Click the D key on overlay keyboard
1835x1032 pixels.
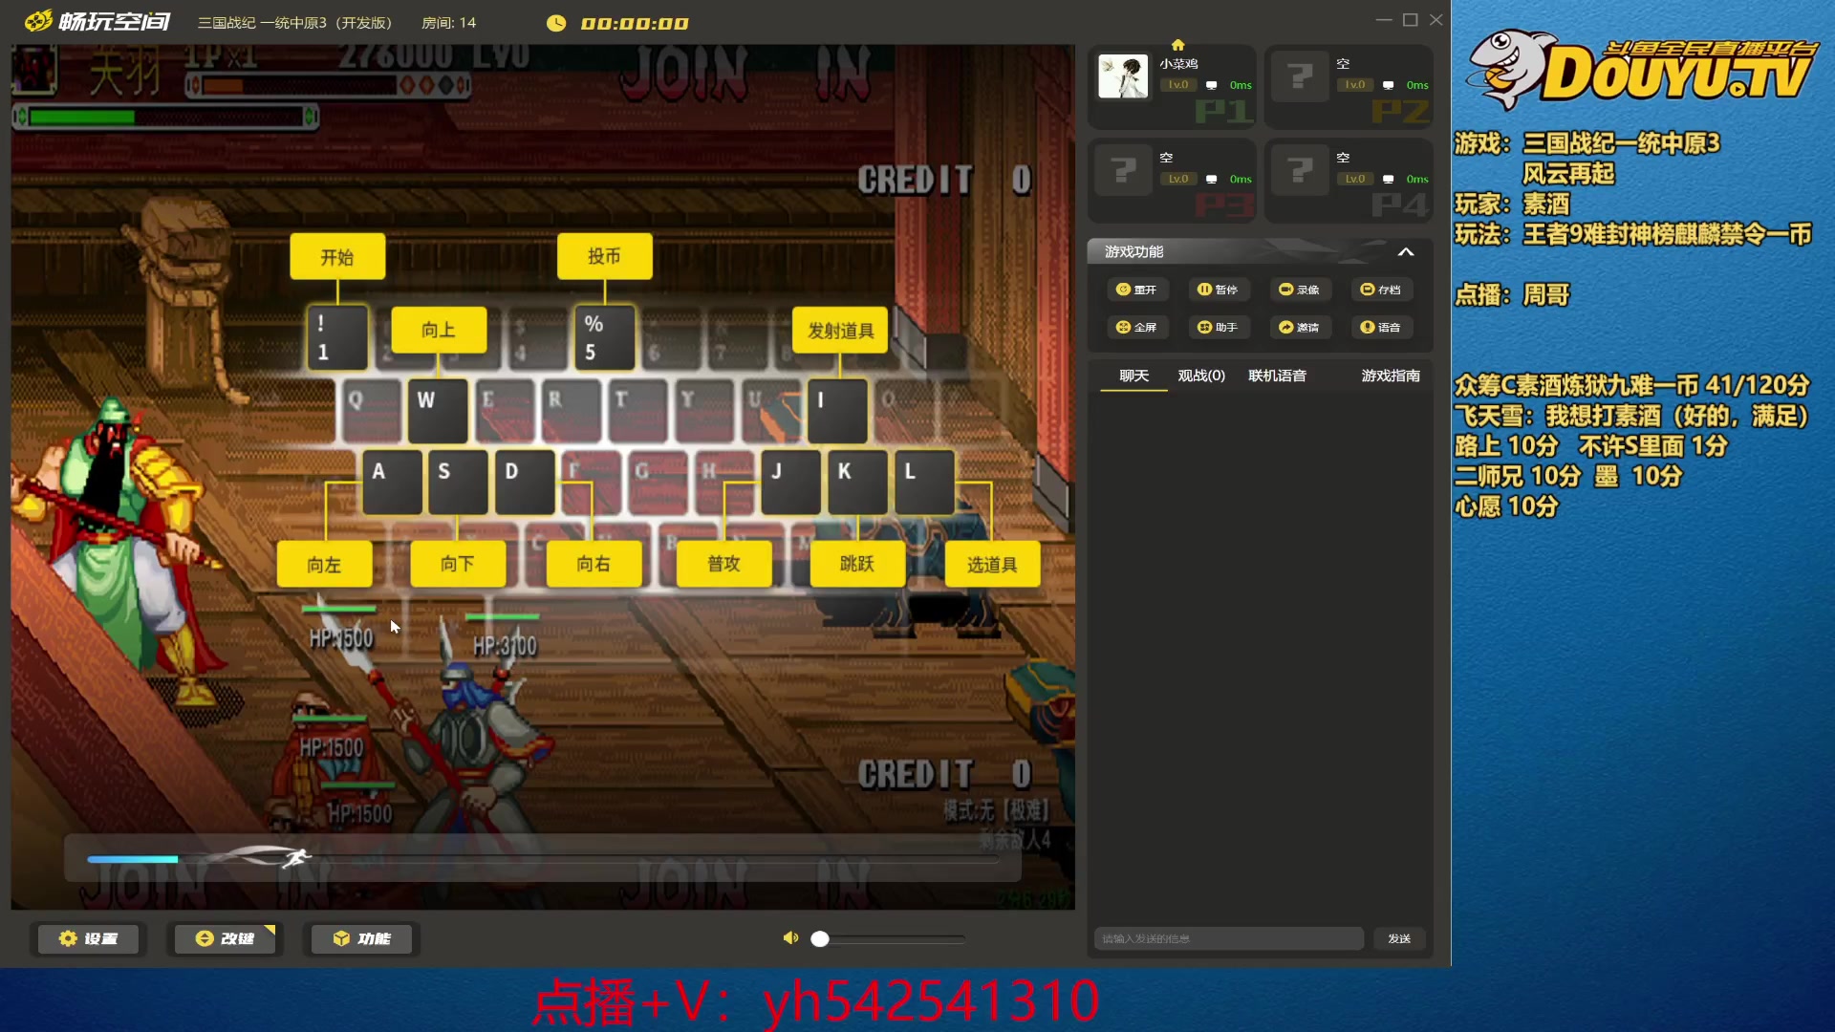coord(525,482)
